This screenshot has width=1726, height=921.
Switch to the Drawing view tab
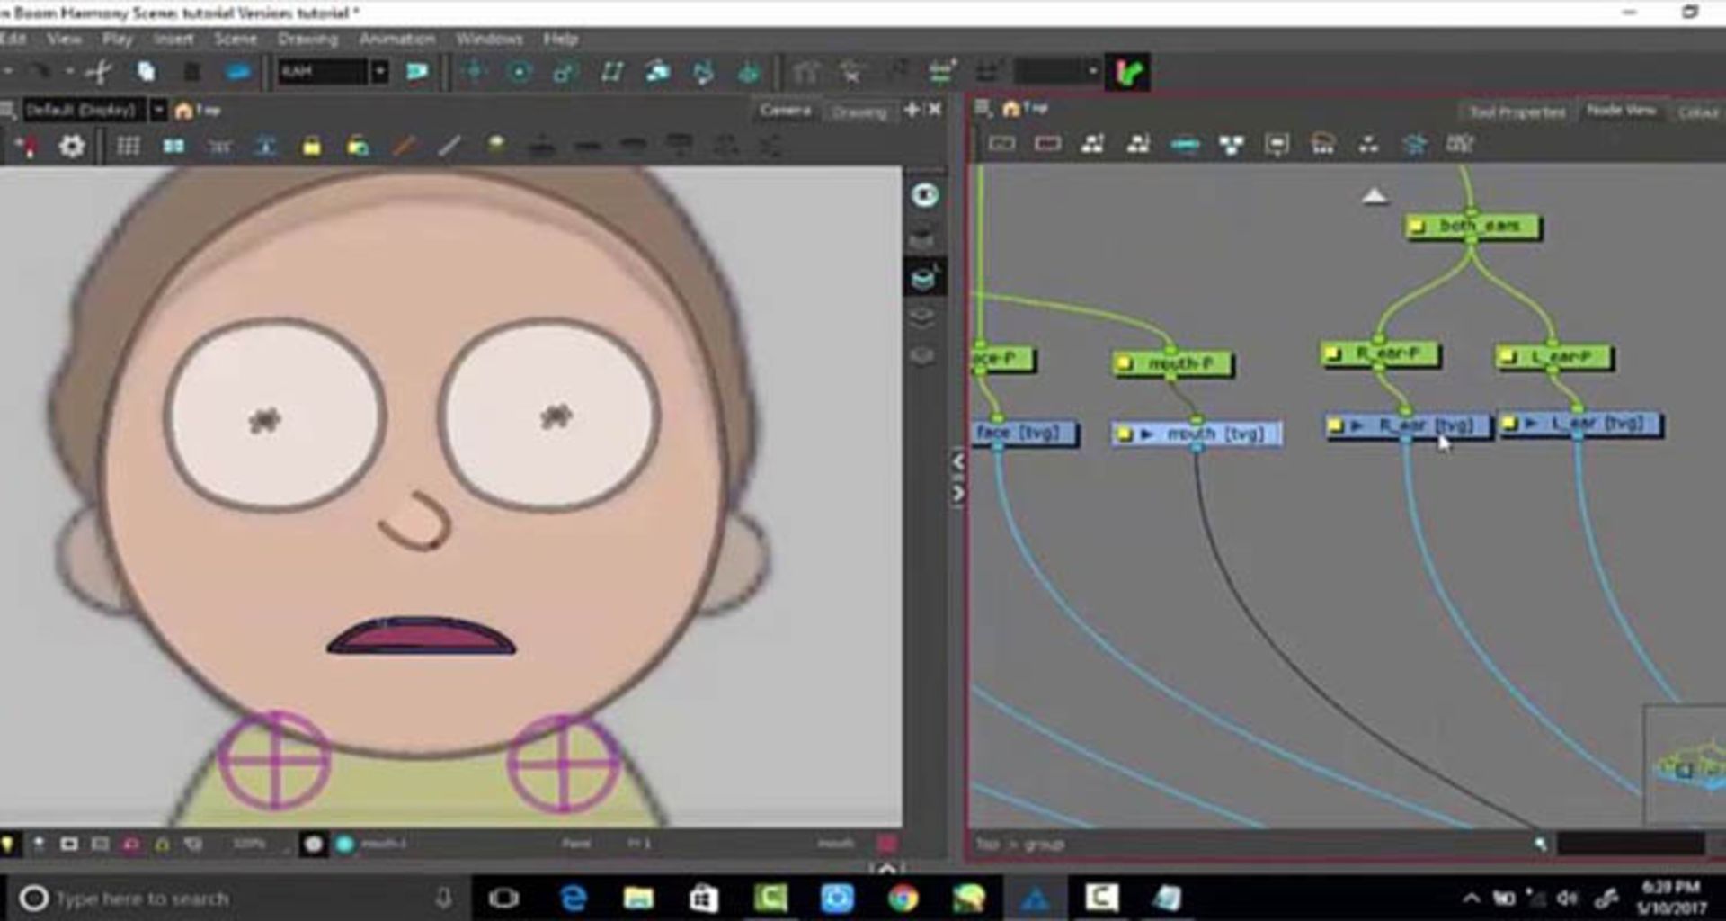[859, 112]
